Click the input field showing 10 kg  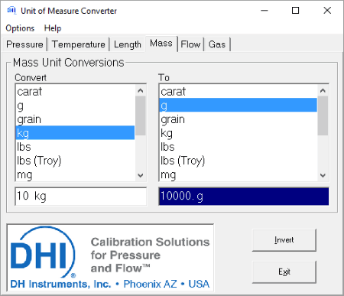click(81, 196)
